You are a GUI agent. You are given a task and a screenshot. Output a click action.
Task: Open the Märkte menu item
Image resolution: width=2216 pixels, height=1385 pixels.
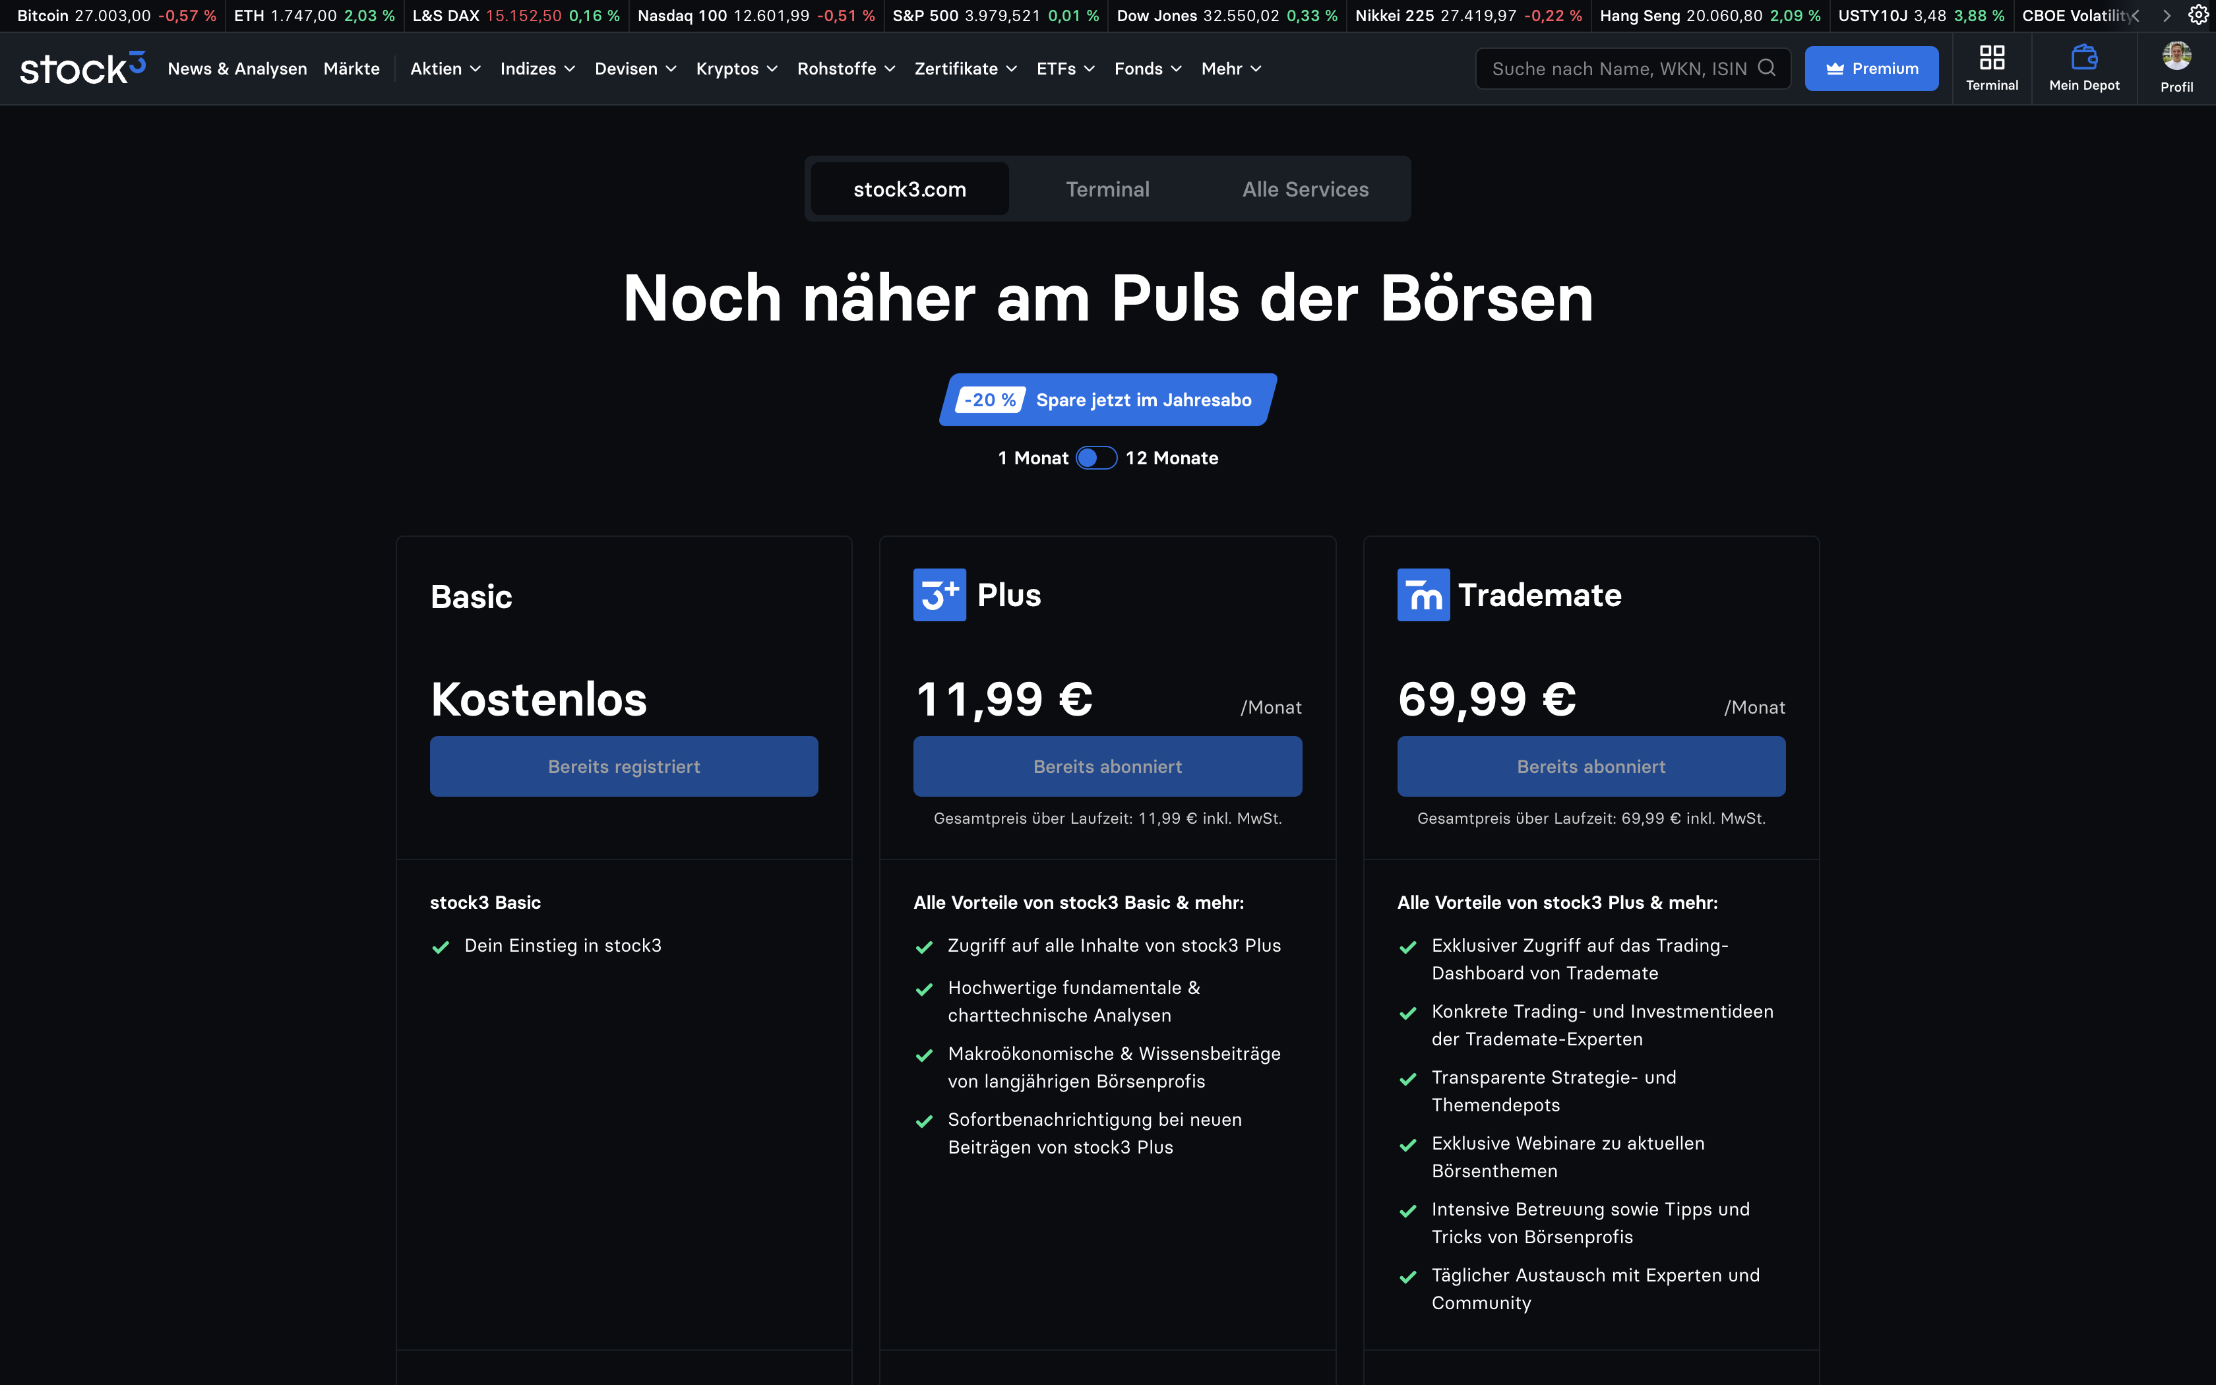tap(352, 69)
